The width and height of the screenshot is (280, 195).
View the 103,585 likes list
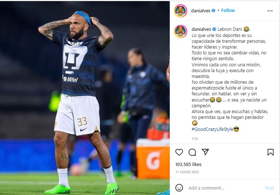188,164
